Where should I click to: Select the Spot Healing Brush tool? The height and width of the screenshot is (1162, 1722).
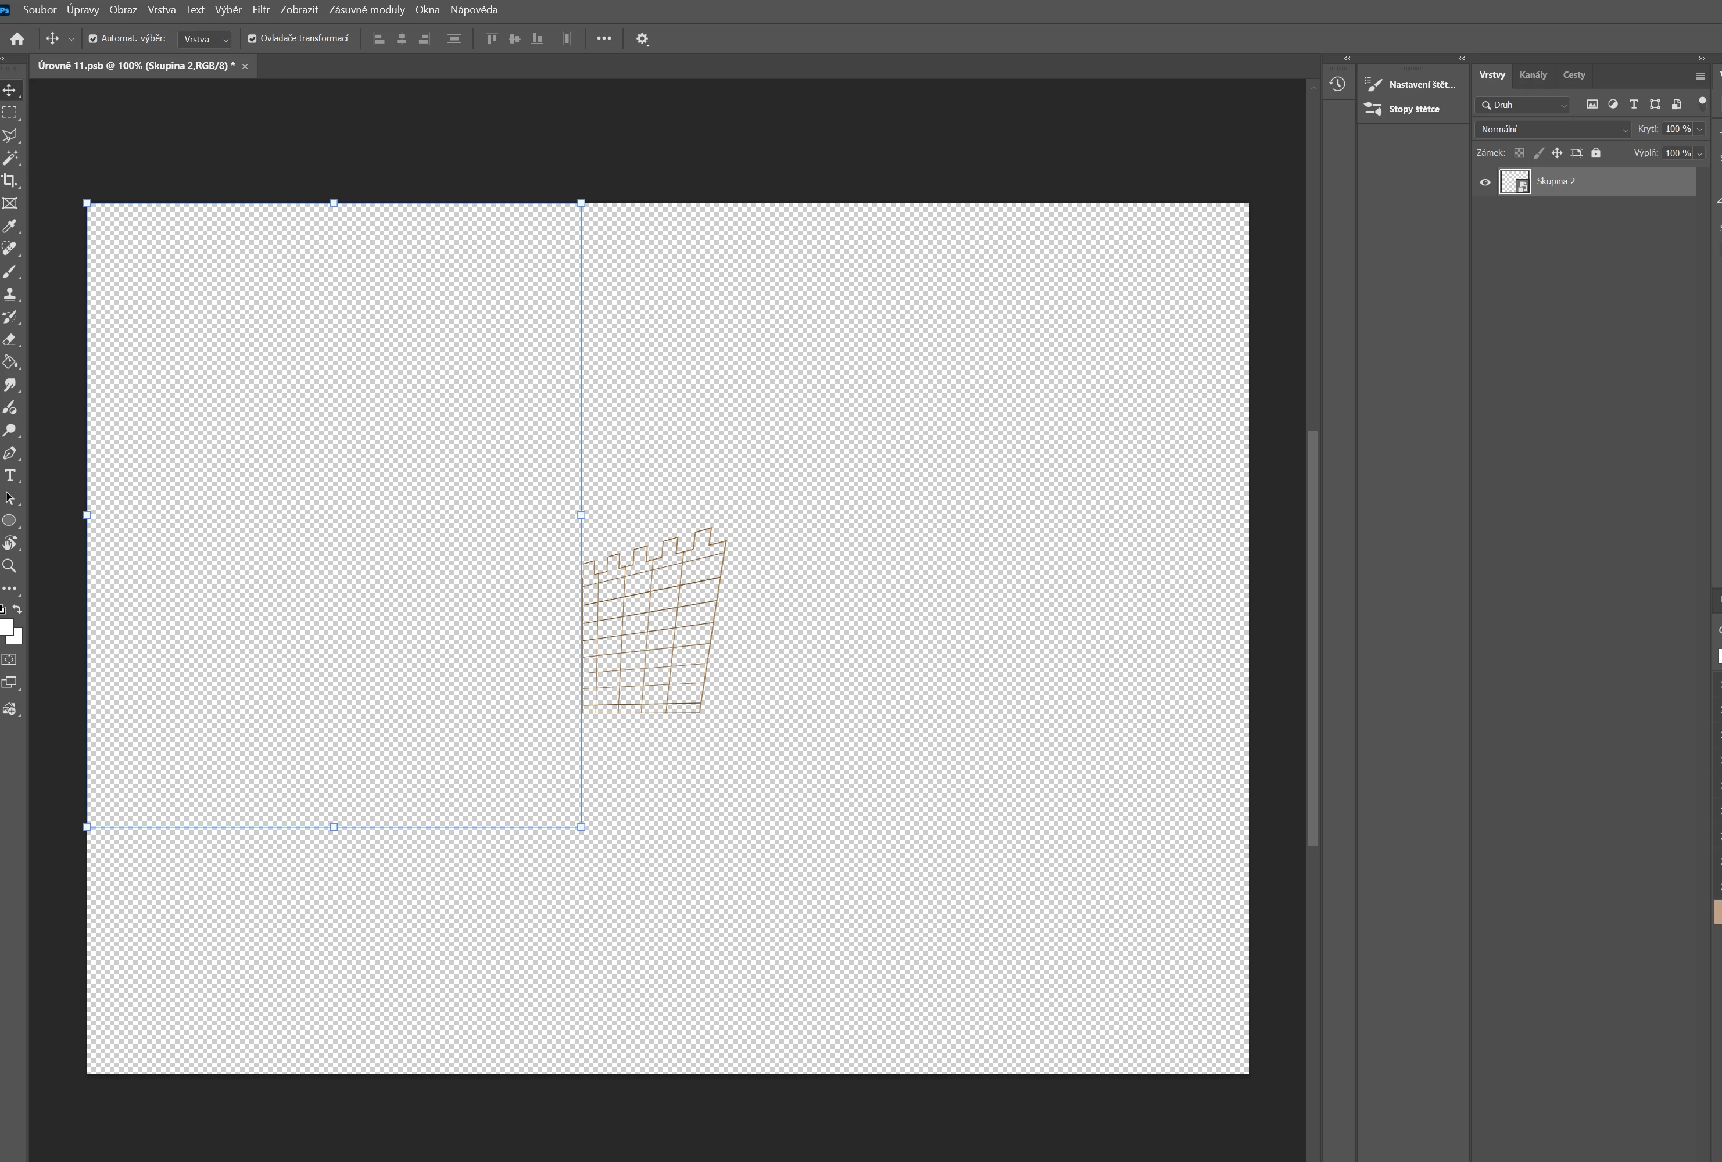pos(10,249)
